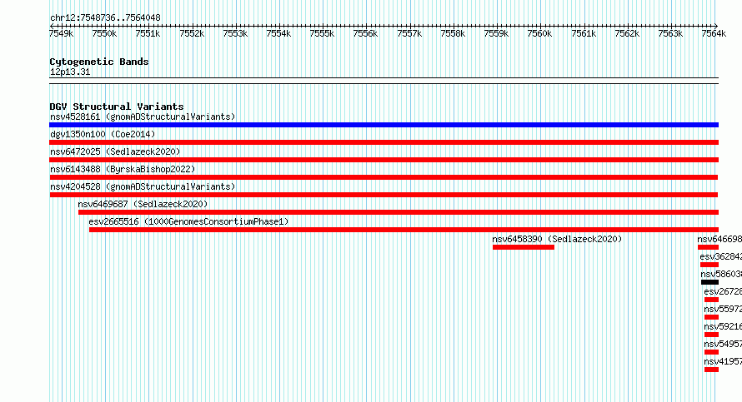Select the red bar under esv26728
Viewport: 742px width, 402px height.
pyautogui.click(x=711, y=300)
